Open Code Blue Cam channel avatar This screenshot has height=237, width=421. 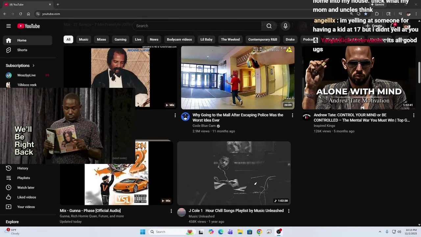click(186, 117)
